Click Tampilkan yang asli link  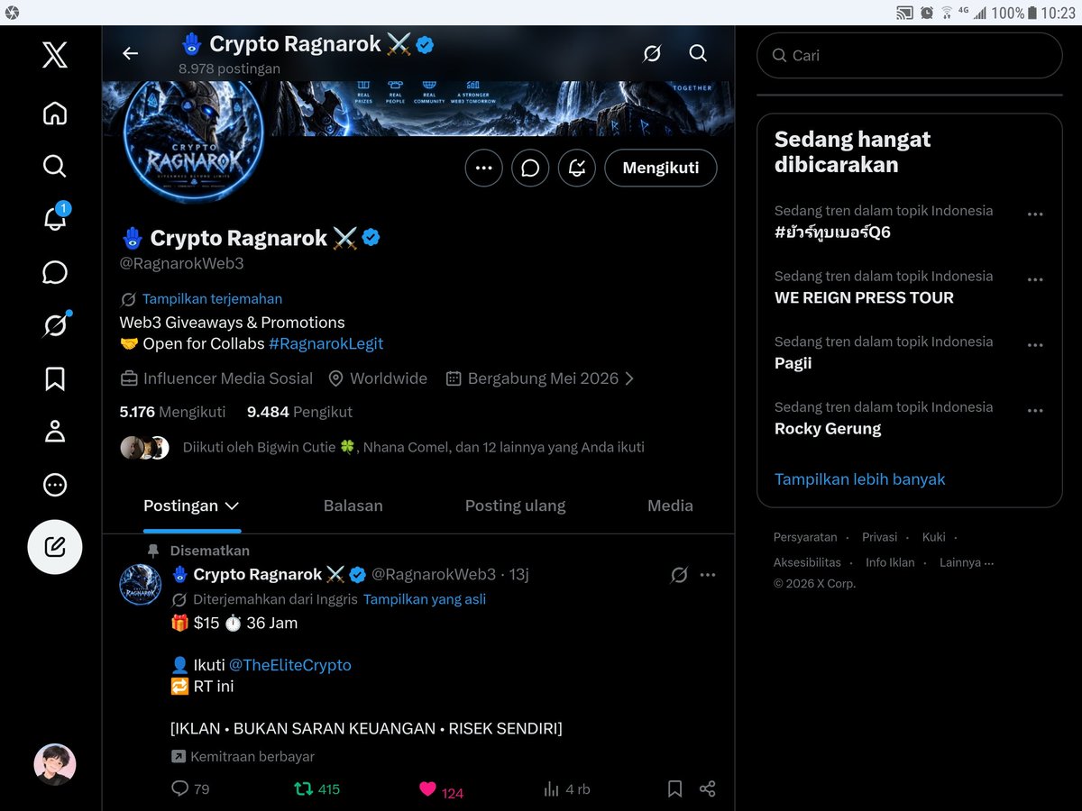(425, 599)
